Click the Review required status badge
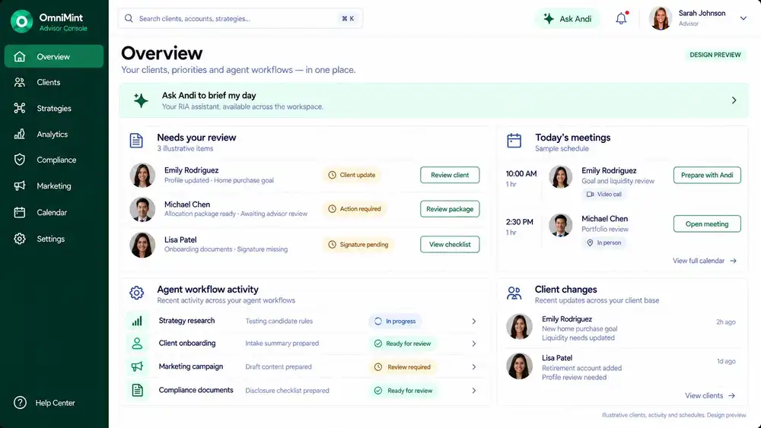The height and width of the screenshot is (428, 761). (403, 367)
